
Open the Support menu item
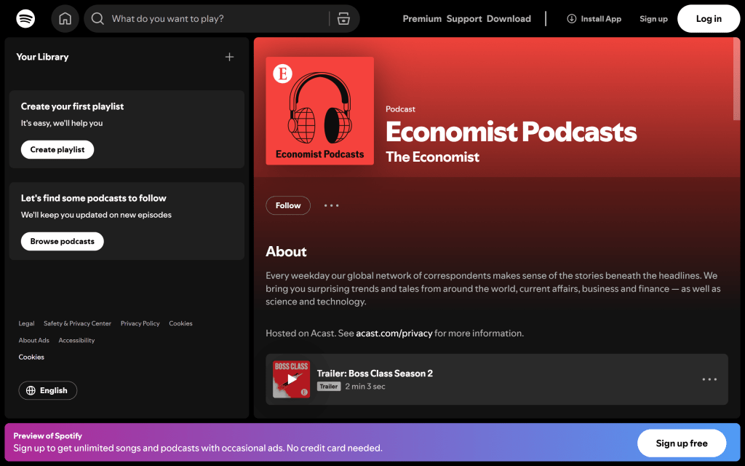[x=464, y=19]
